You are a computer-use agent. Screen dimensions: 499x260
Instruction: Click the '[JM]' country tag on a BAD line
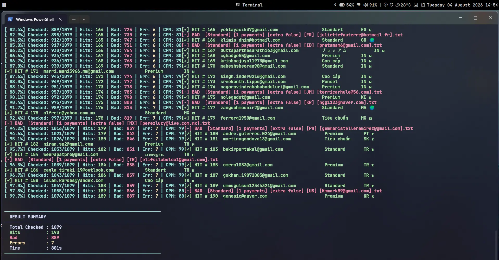point(309,92)
